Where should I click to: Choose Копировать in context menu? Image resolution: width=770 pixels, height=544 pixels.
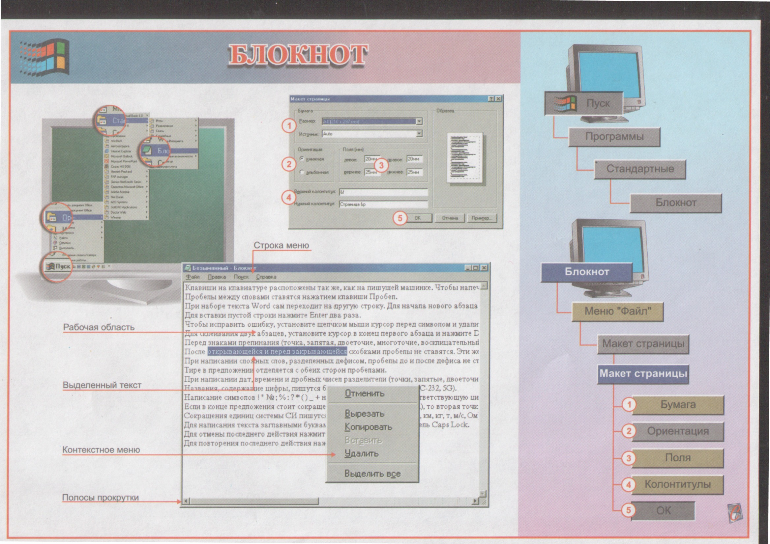pyautogui.click(x=368, y=427)
